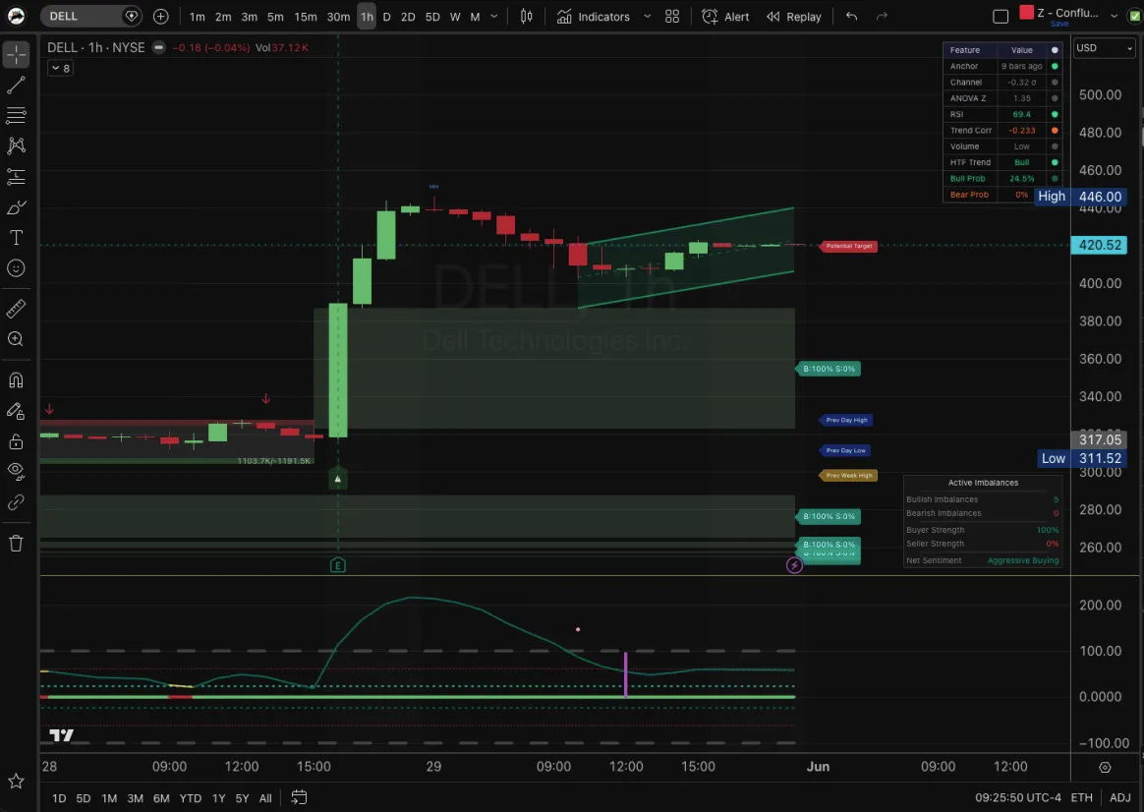Click the undo arrow
This screenshot has width=1144, height=812.
click(x=851, y=16)
